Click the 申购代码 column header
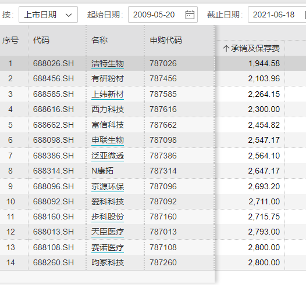This screenshot has height=285, width=306. point(166,40)
